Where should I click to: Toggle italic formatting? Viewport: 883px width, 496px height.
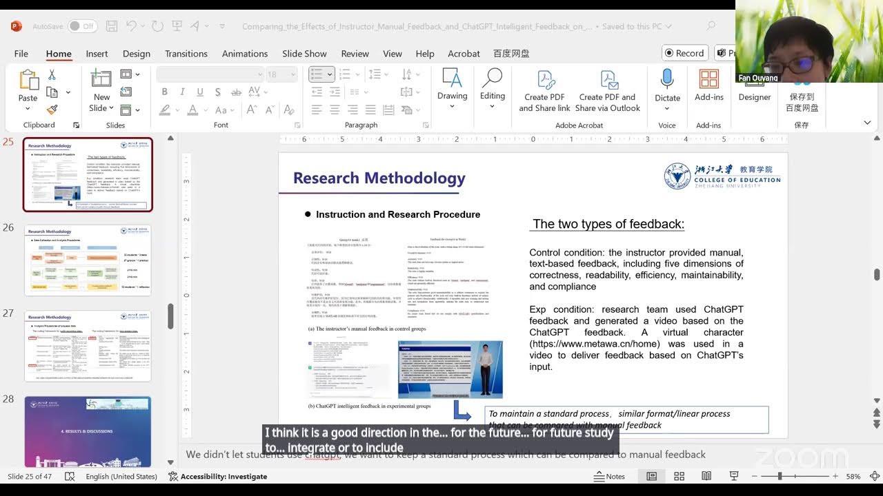point(182,92)
